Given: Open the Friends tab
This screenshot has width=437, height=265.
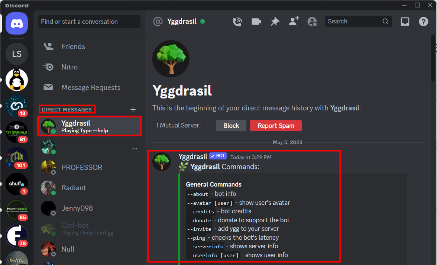Looking at the screenshot, I should [x=89, y=46].
